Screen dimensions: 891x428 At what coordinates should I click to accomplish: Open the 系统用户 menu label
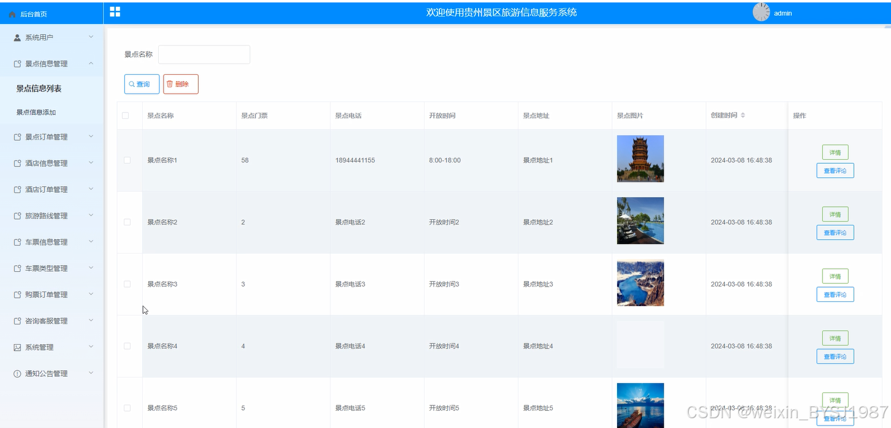click(x=39, y=38)
